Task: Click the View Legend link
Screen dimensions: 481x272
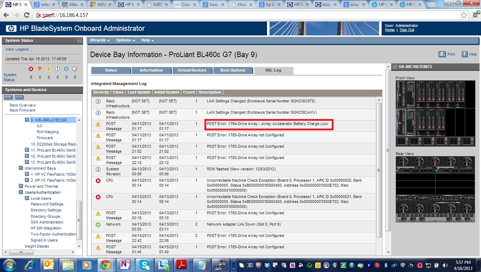Action: click(x=19, y=49)
